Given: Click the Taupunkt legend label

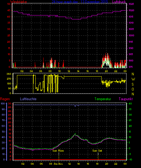Looking at the screenshot, I should tap(126, 99).
